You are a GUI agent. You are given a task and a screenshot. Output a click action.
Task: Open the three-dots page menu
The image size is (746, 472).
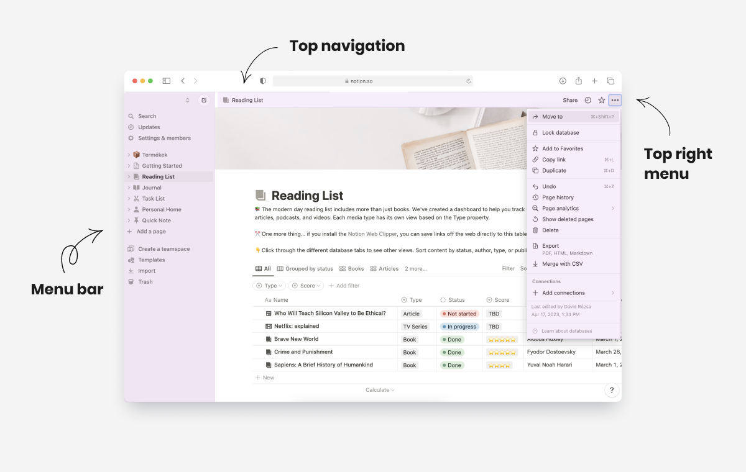click(x=615, y=100)
